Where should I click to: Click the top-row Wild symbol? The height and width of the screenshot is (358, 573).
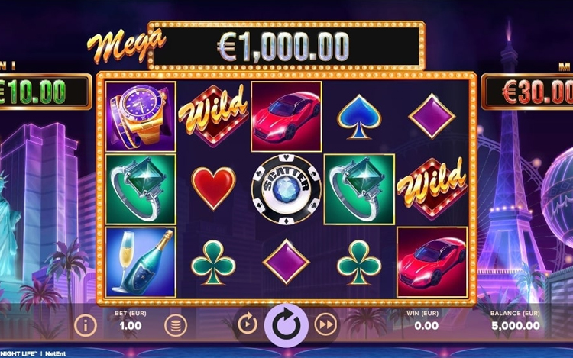213,114
